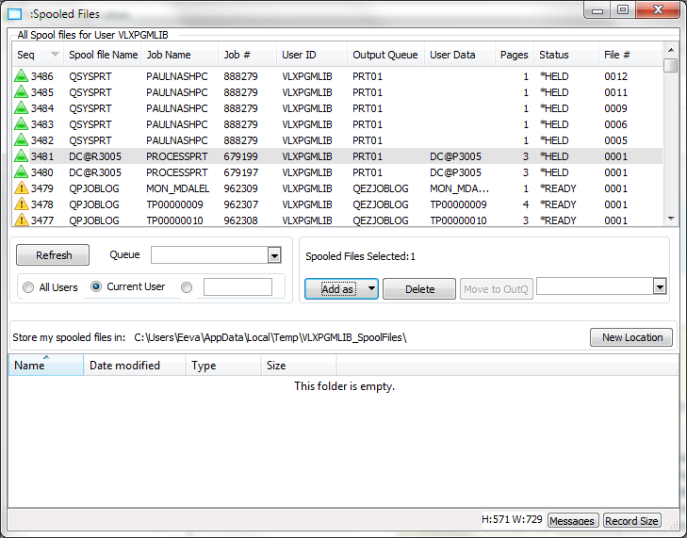Click the Refresh button
The image size is (687, 538).
53,255
